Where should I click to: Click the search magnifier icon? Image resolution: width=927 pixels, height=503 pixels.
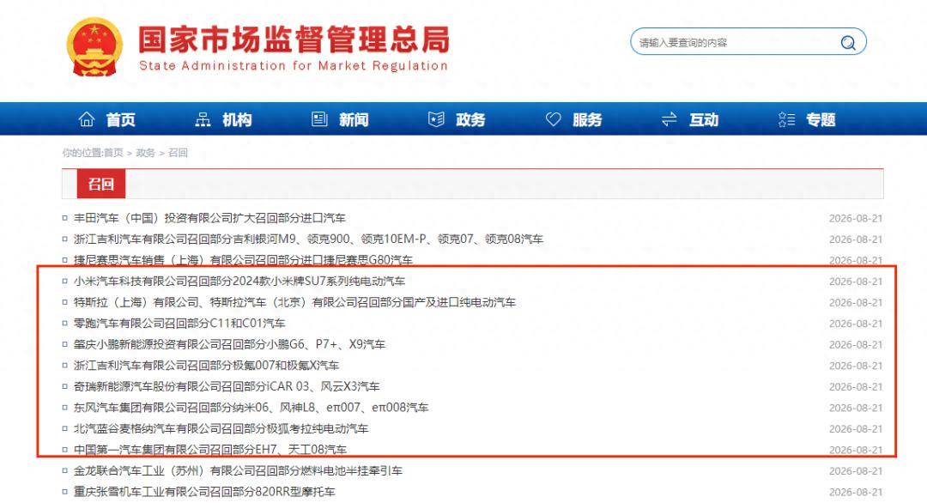[848, 43]
